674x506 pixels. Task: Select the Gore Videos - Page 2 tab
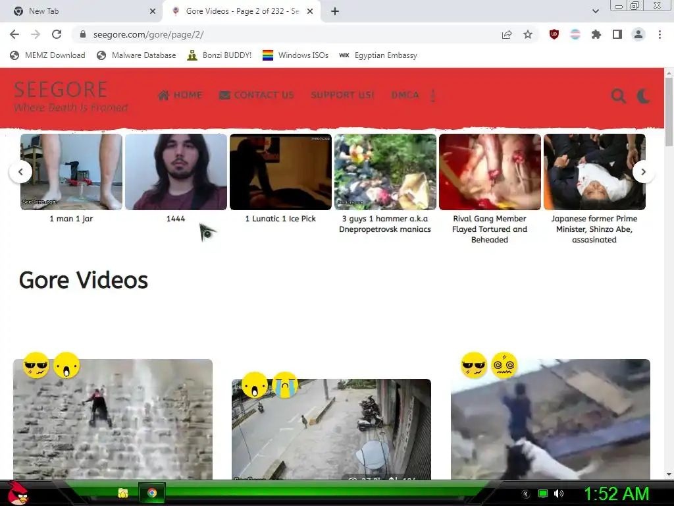click(242, 12)
